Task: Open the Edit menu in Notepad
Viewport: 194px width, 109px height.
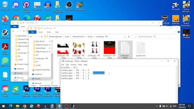Action: (67, 64)
